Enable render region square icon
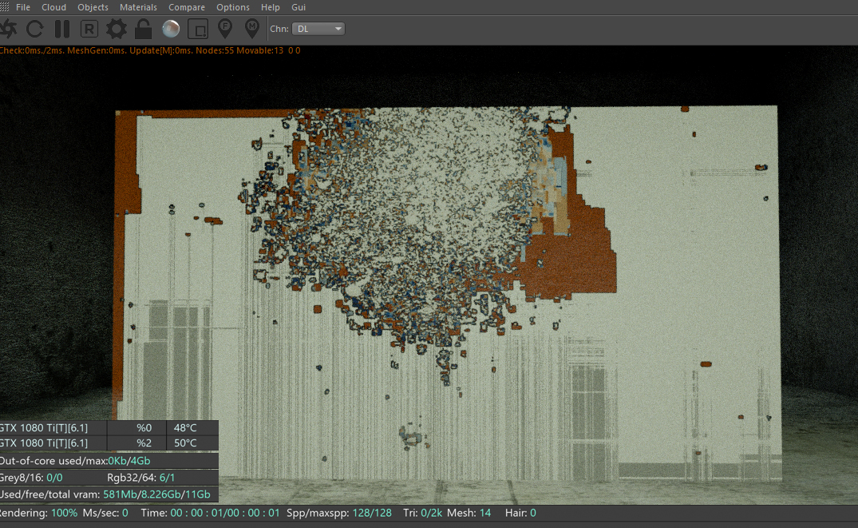858x528 pixels. pos(197,29)
